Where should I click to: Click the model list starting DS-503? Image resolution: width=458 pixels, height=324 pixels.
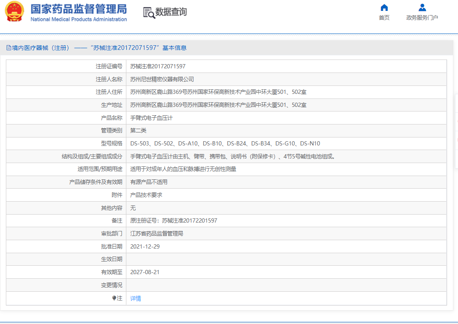tap(225, 143)
